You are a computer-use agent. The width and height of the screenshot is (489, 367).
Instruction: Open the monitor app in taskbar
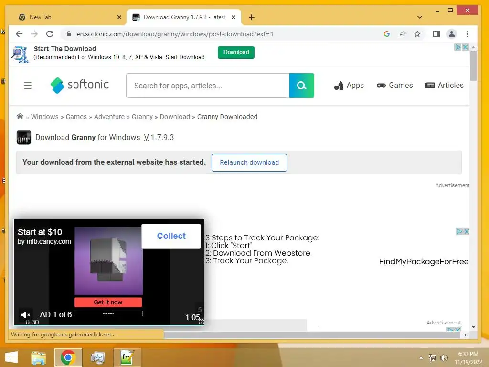coord(97,357)
